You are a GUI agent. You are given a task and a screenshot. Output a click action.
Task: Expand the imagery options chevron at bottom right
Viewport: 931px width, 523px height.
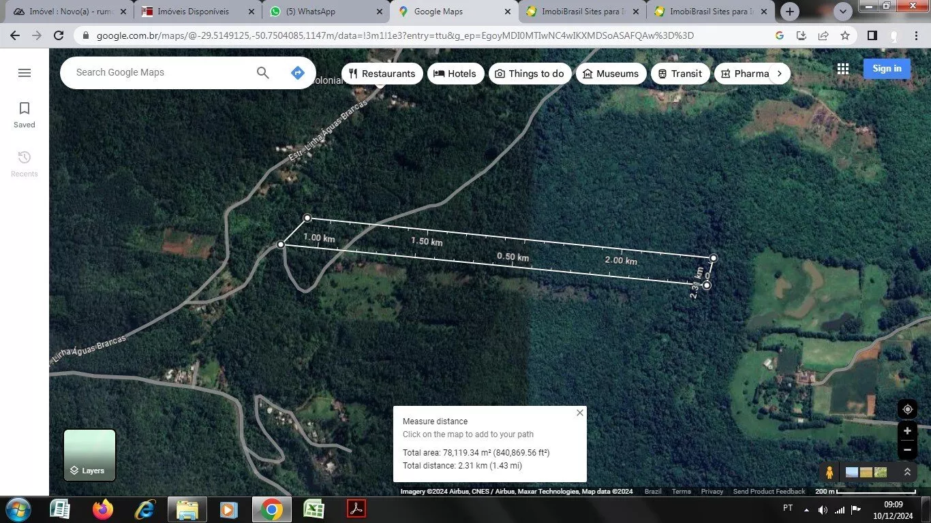[x=907, y=472]
